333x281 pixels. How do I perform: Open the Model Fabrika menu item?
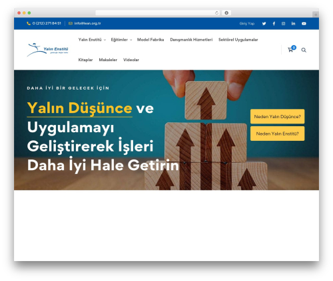[x=151, y=40]
